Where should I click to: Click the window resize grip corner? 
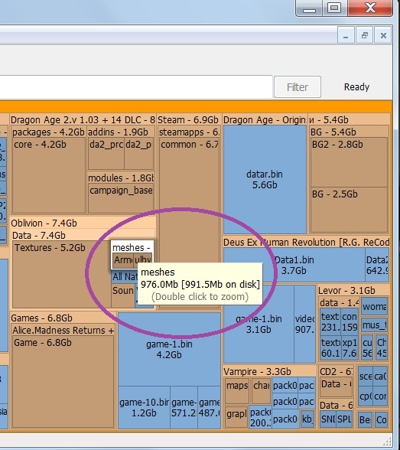click(387, 441)
